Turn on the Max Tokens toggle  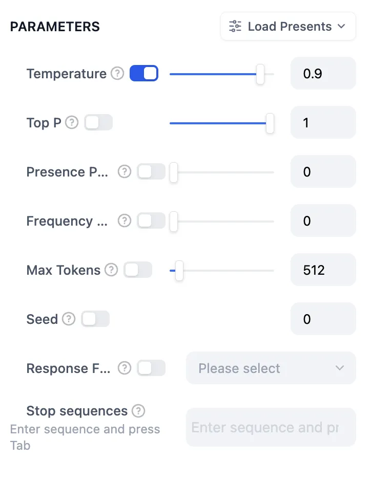[x=138, y=270]
